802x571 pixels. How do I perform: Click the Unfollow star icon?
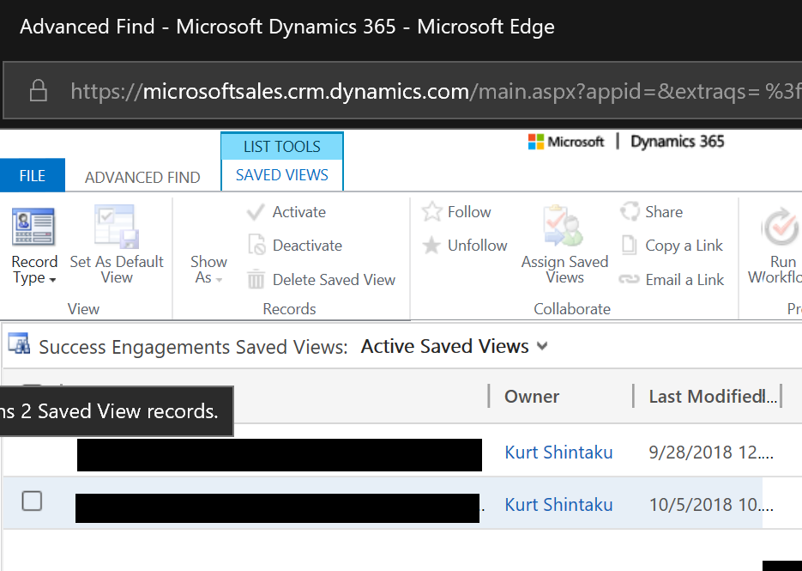point(431,246)
